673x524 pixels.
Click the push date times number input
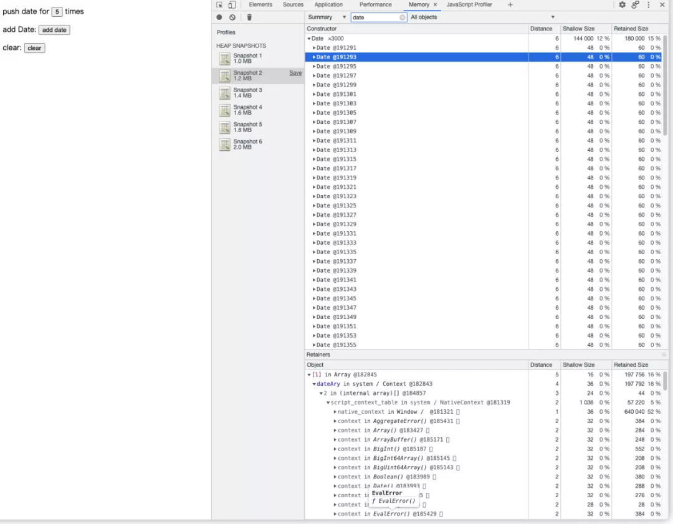tap(57, 12)
